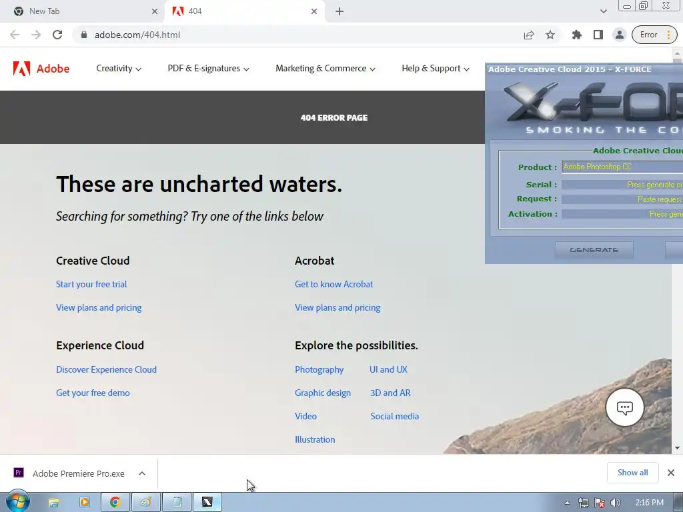Viewport: 683px width, 512px height.
Task: Open Get to know Acrobat link
Action: click(334, 284)
